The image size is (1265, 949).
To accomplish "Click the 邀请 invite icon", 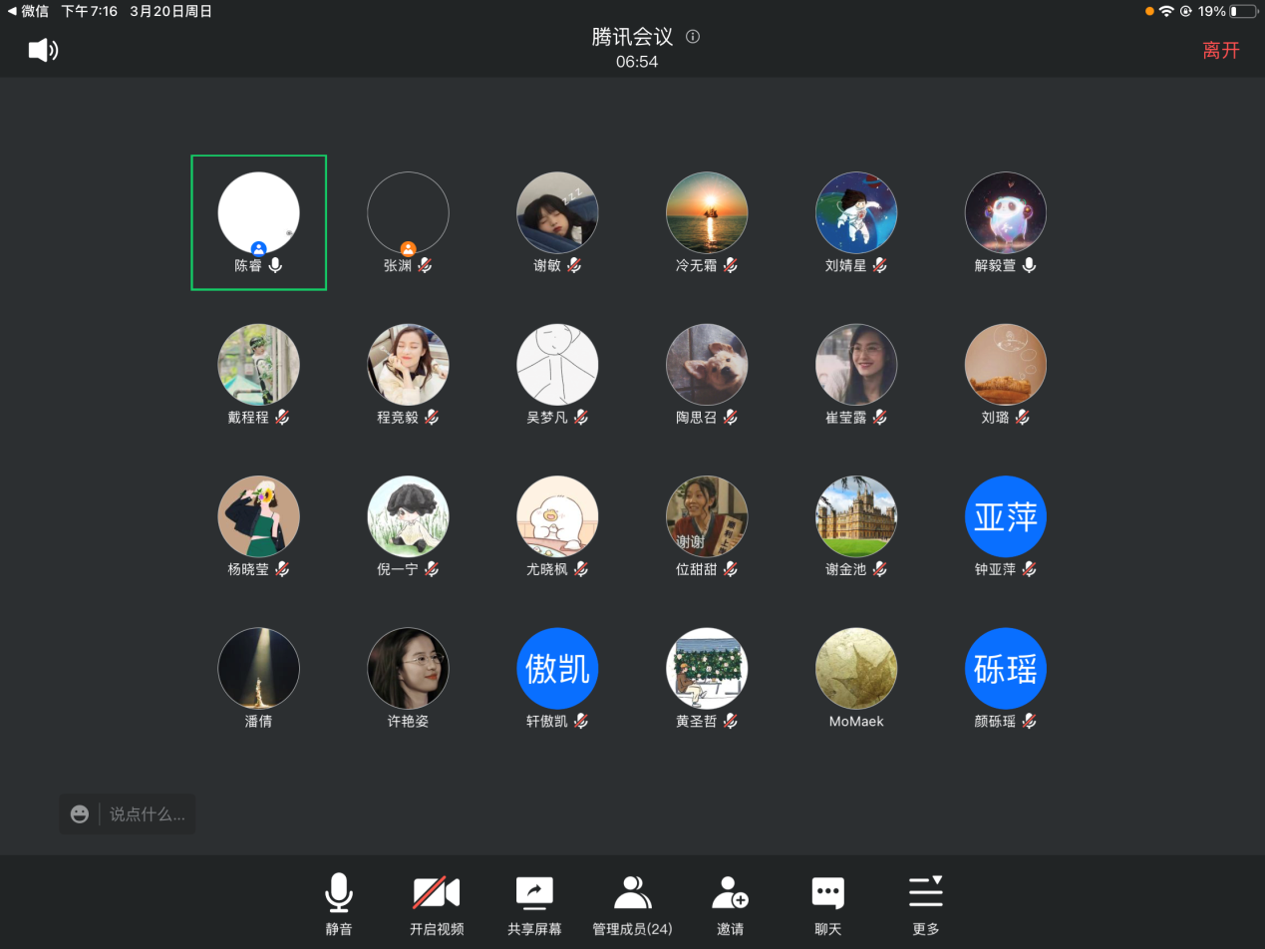I will click(x=730, y=893).
